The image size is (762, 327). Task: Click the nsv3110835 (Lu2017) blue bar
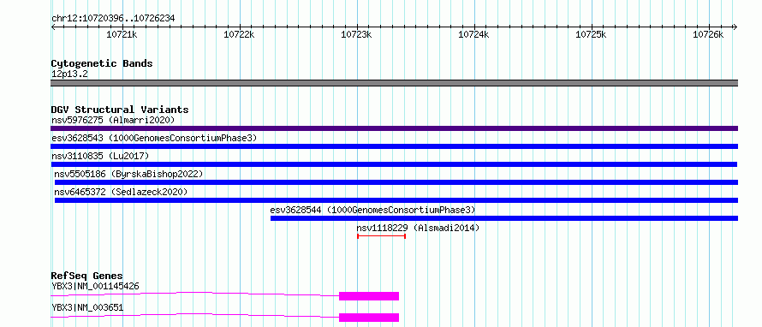pos(394,164)
